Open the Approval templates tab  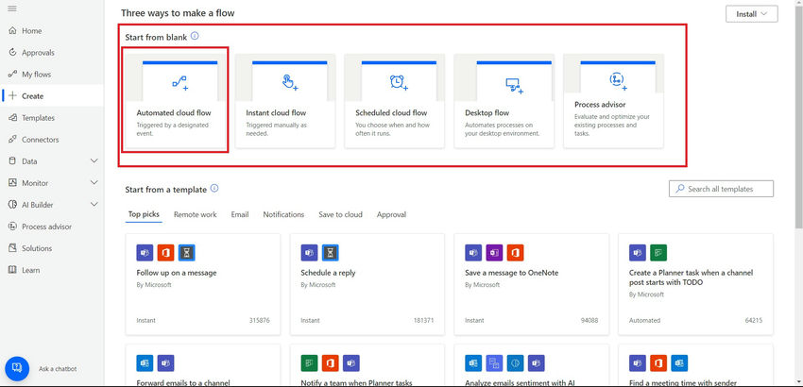click(391, 215)
